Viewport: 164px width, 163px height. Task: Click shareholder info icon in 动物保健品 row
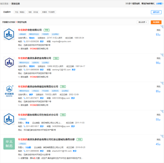[19, 105]
